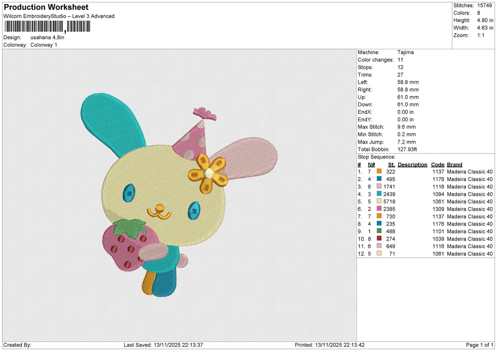
Task: Click the 'Code' column header
Action: point(437,165)
